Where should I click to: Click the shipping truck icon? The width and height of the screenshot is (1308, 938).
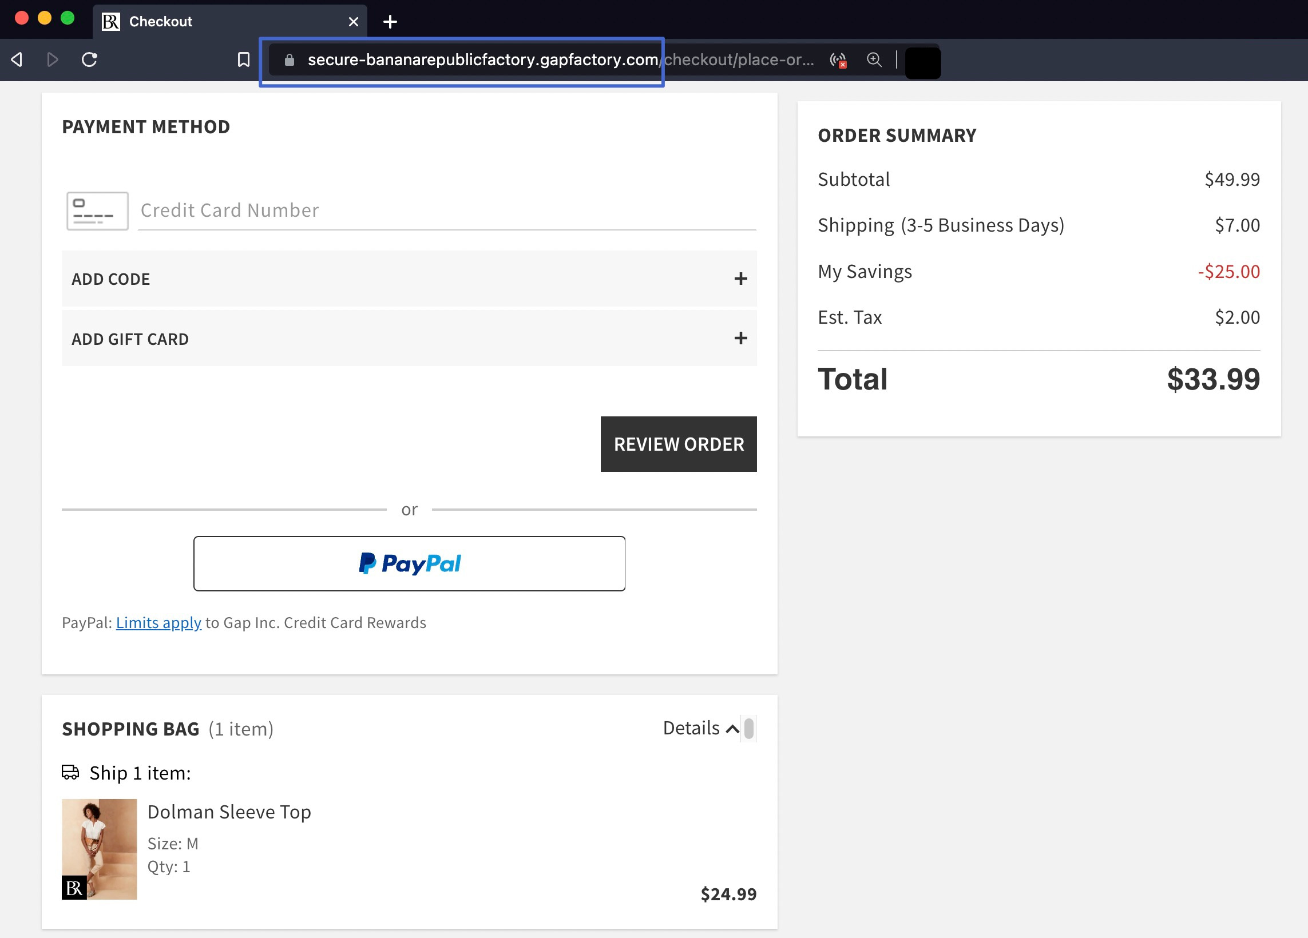pyautogui.click(x=70, y=773)
